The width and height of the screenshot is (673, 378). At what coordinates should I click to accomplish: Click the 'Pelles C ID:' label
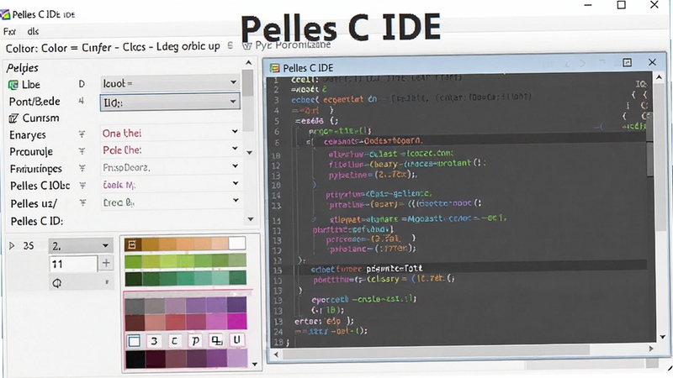(37, 221)
